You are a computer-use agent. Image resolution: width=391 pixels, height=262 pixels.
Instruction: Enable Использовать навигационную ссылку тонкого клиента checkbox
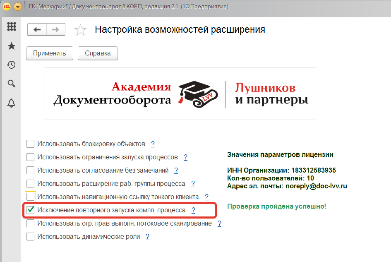click(x=31, y=197)
